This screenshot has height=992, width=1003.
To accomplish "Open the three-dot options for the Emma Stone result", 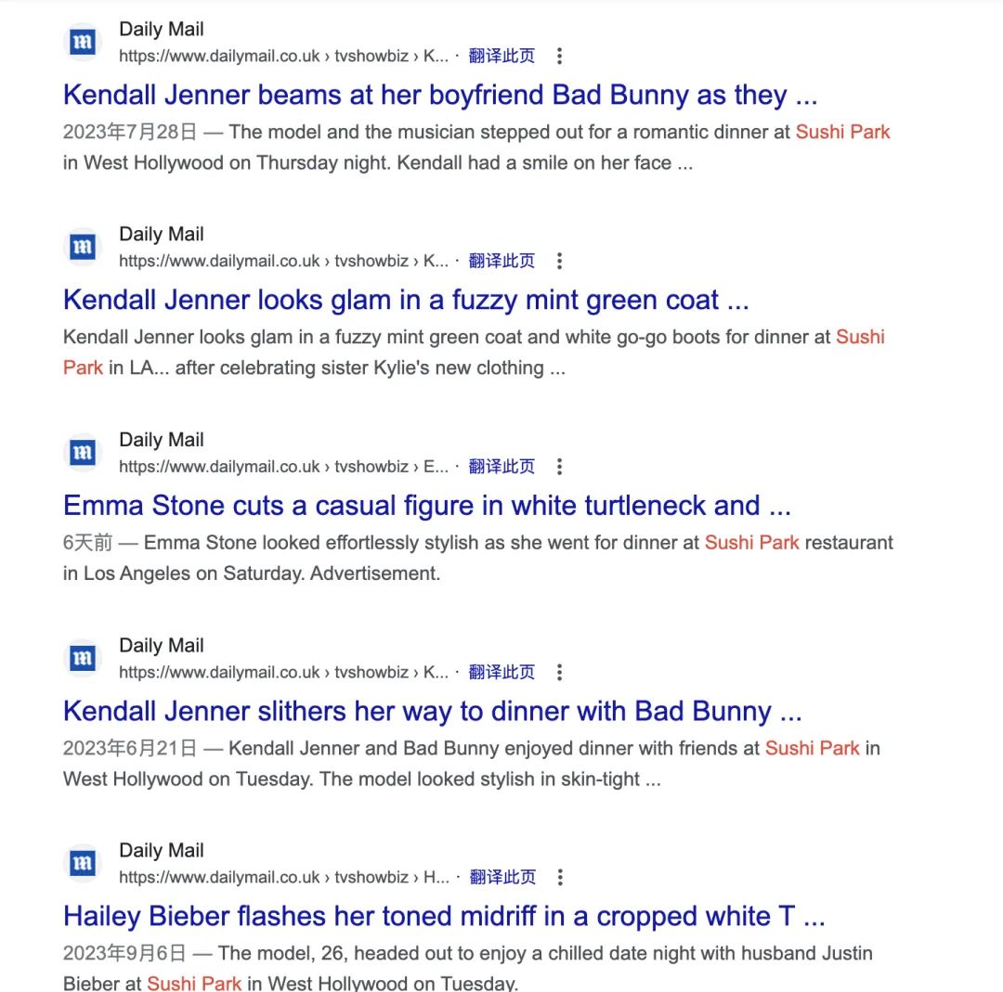I will point(560,467).
